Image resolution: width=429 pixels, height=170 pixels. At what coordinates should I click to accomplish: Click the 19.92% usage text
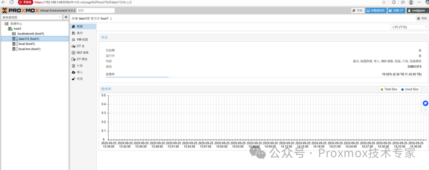click(402, 74)
